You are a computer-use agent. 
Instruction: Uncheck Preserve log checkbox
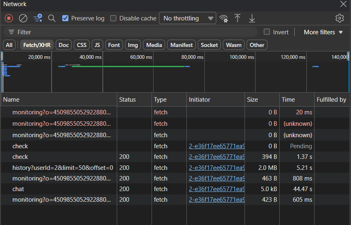(65, 18)
